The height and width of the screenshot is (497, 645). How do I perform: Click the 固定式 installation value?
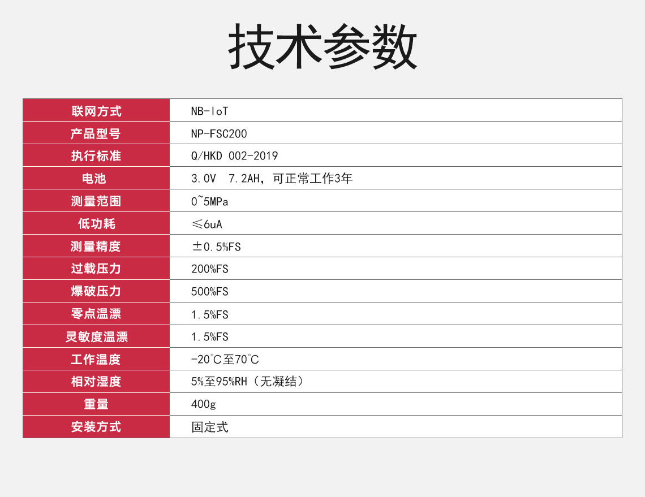point(208,427)
